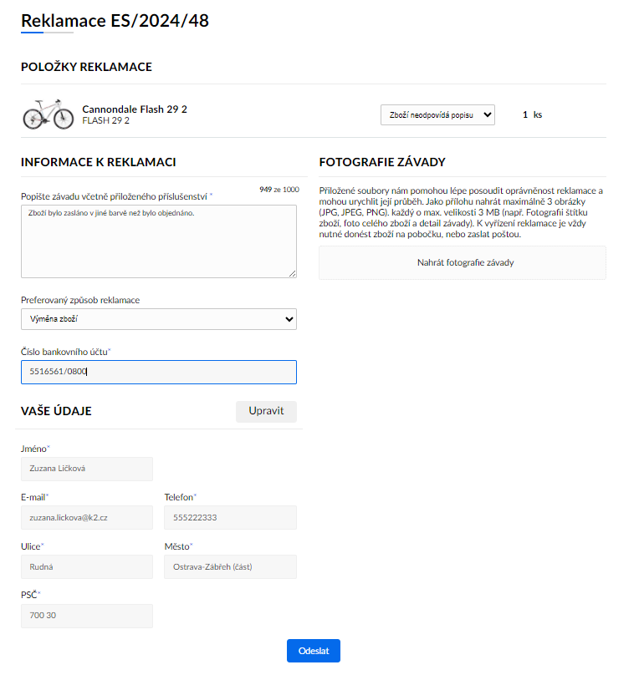
Task: Focus the bank account number field
Action: click(158, 372)
